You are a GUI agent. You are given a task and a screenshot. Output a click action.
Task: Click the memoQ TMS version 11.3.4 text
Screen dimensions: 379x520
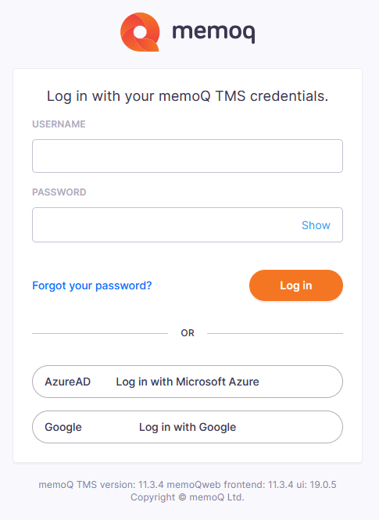[101, 485]
